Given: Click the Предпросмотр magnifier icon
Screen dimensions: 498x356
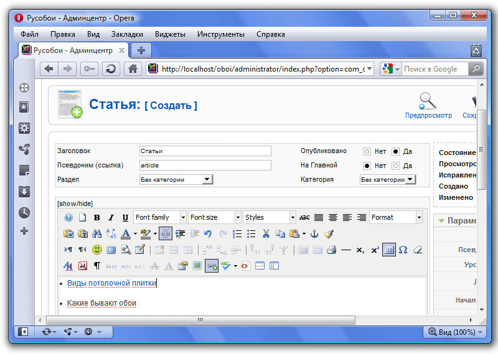Looking at the screenshot, I should coord(428,100).
